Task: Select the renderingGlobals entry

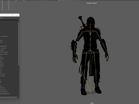Action: click(4, 92)
